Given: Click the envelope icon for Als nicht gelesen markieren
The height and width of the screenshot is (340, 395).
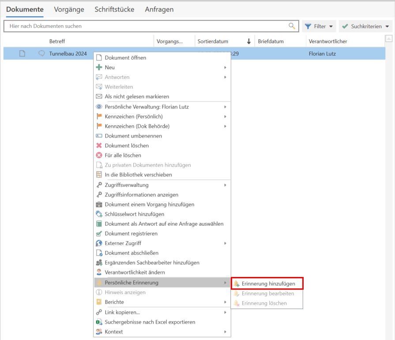Looking at the screenshot, I should click(99, 97).
